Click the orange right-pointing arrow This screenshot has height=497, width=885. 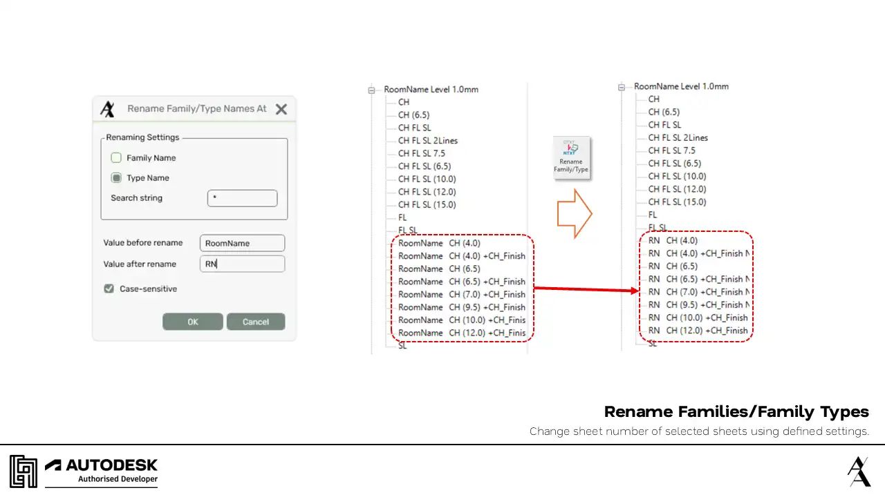coord(575,214)
